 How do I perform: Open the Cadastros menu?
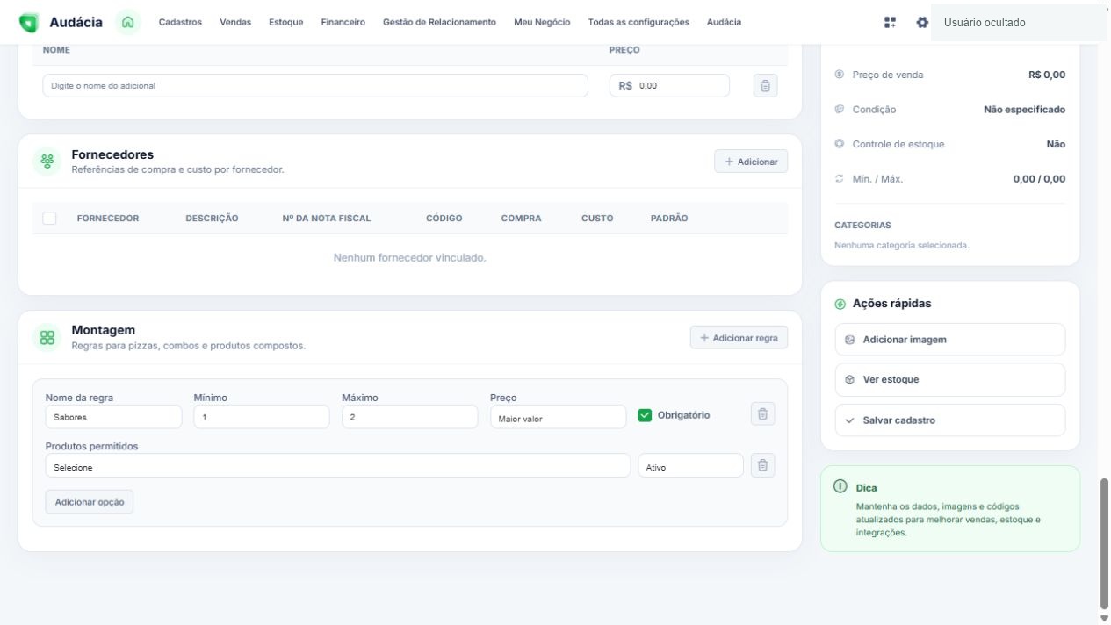[x=180, y=22]
